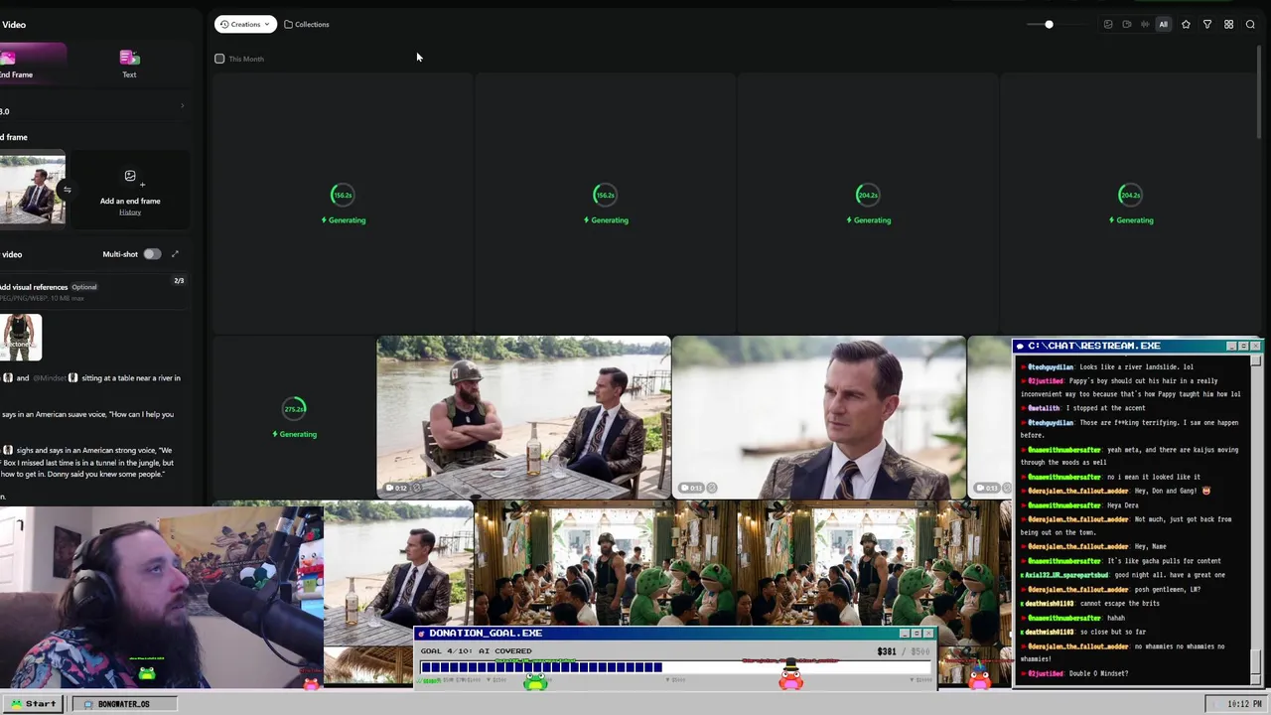Click 'GOAL 4/10: AI COVERED' text

tap(476, 651)
